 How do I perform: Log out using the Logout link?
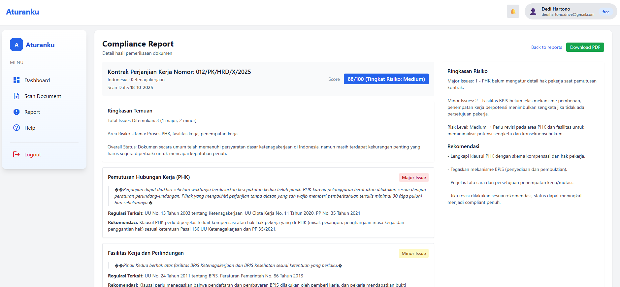point(33,154)
